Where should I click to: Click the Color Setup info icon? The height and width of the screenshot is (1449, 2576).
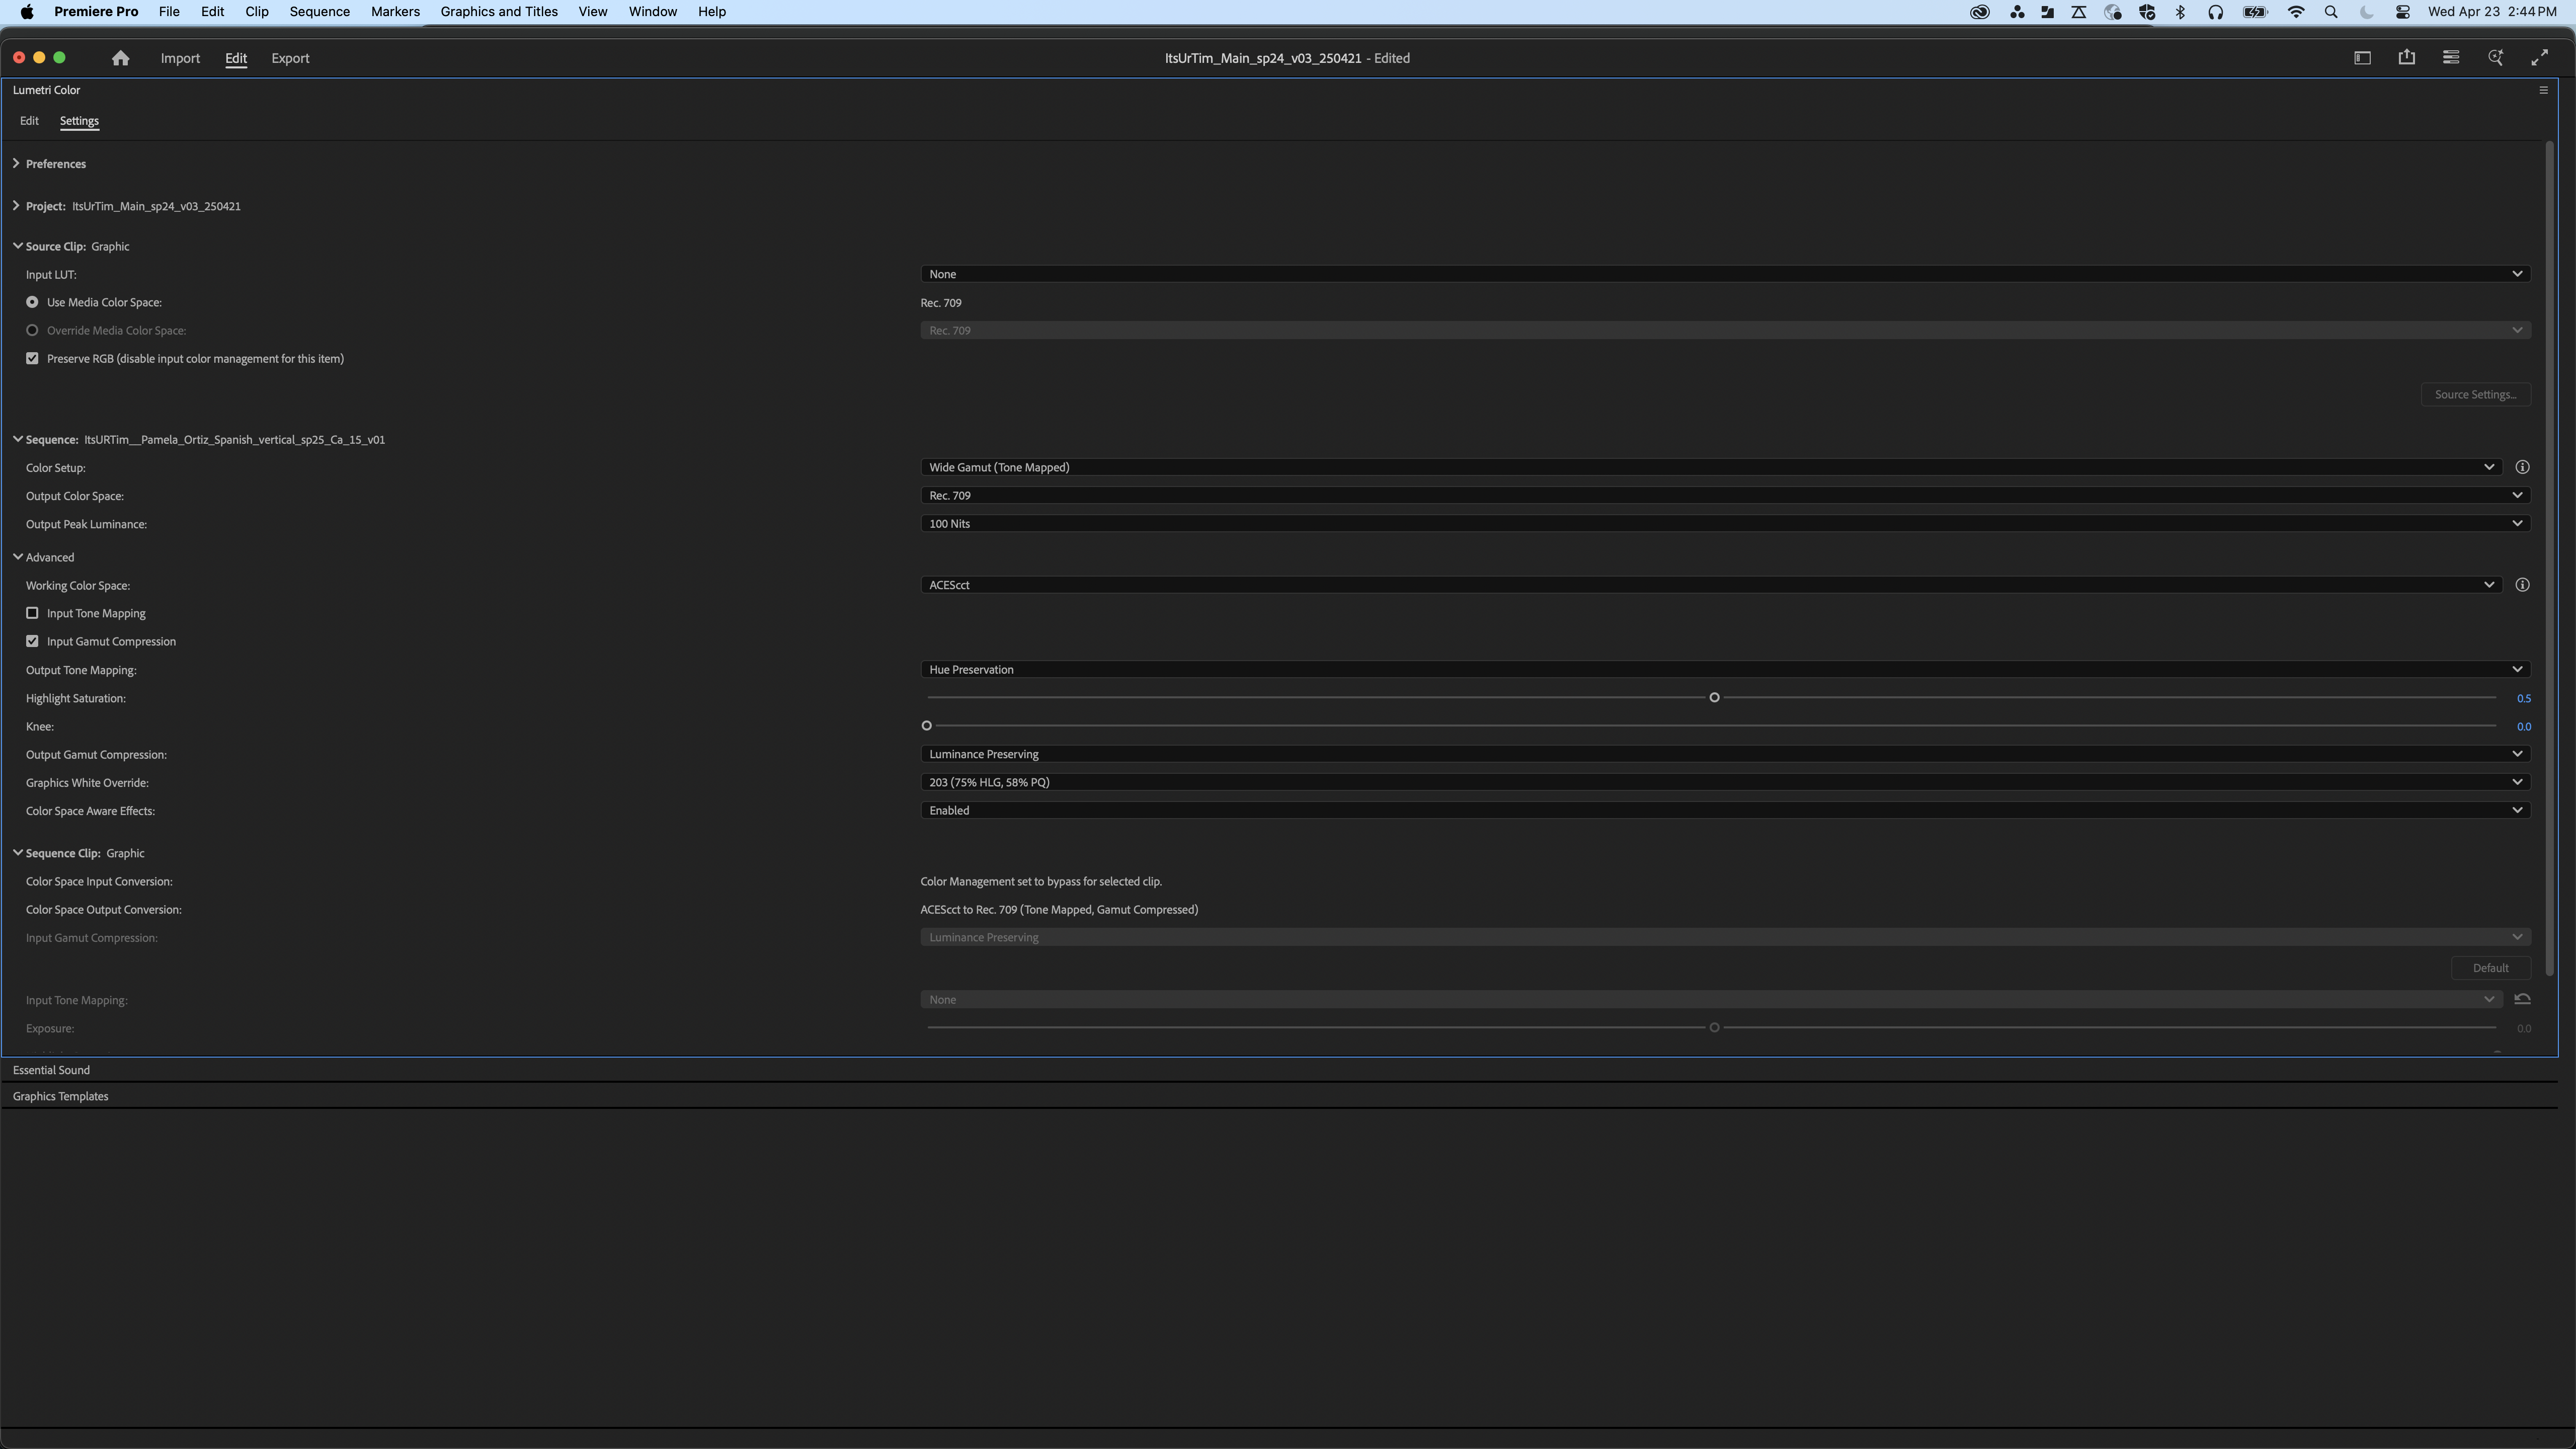pos(2522,467)
